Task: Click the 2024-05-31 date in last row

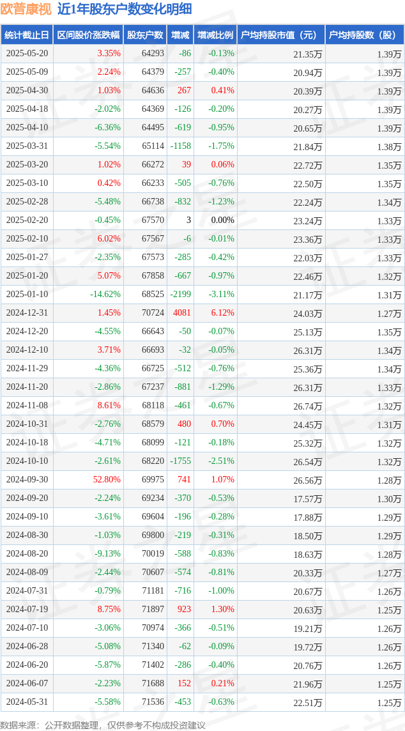Action: (27, 702)
